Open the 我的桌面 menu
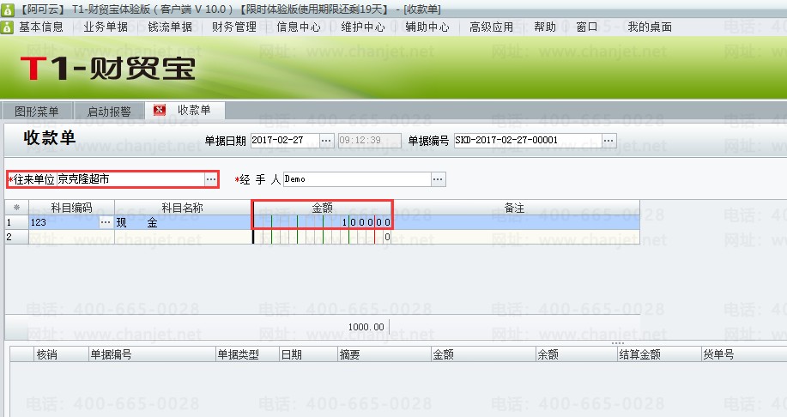This screenshot has width=787, height=417. [x=650, y=27]
